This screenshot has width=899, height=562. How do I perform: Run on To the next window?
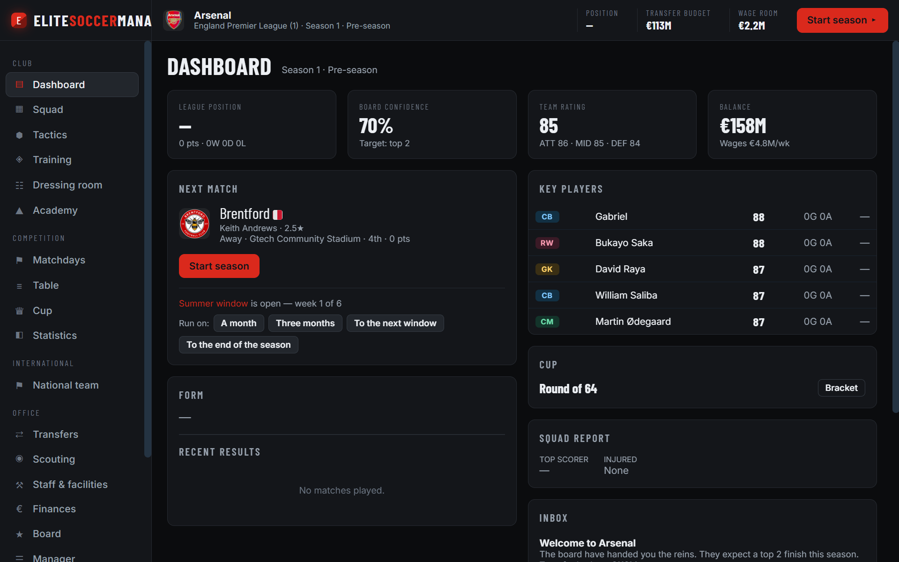395,323
